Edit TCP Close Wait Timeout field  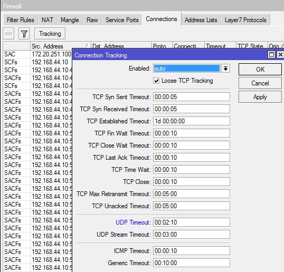192,145
